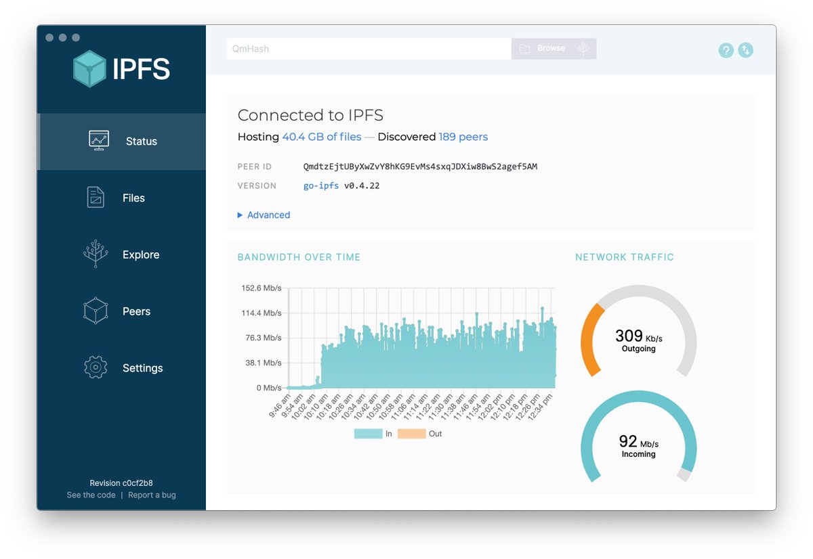Toggle the In legend swatch

368,434
